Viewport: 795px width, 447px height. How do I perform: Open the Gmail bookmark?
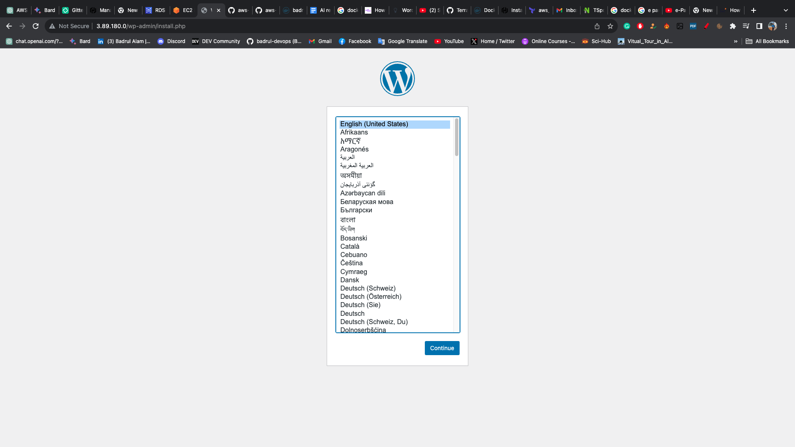320,41
